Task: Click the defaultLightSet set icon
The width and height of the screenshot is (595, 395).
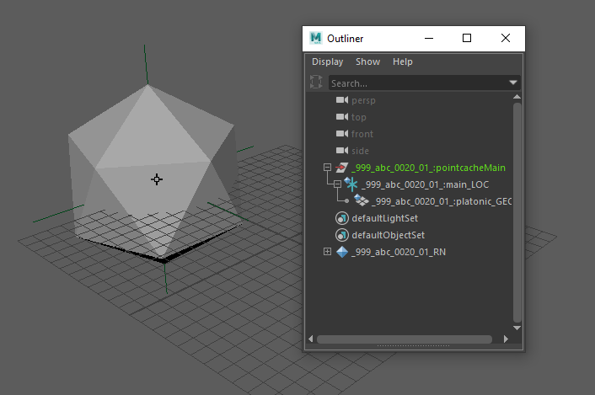Action: 342,218
